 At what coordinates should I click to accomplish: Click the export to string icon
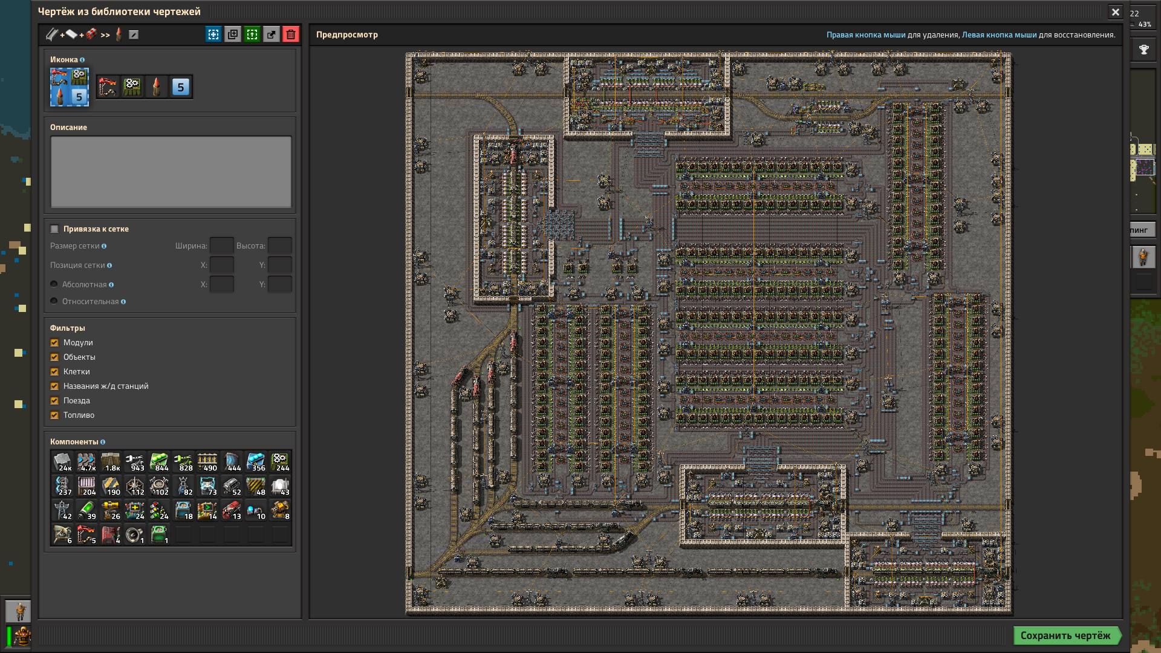click(272, 34)
